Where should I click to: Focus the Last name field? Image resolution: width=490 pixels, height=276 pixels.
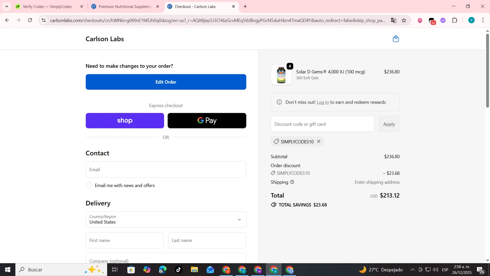point(207,240)
